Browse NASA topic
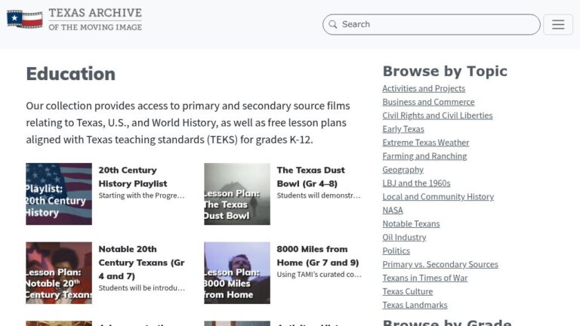 (x=393, y=210)
